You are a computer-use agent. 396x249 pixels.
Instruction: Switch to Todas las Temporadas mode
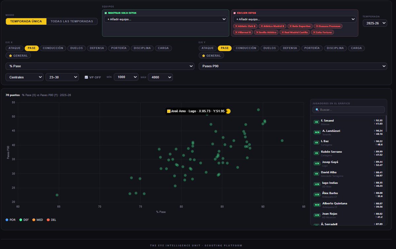pos(72,21)
